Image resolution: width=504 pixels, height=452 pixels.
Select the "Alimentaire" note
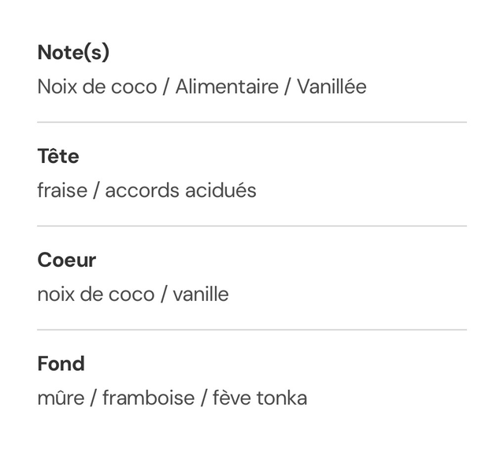pos(227,87)
